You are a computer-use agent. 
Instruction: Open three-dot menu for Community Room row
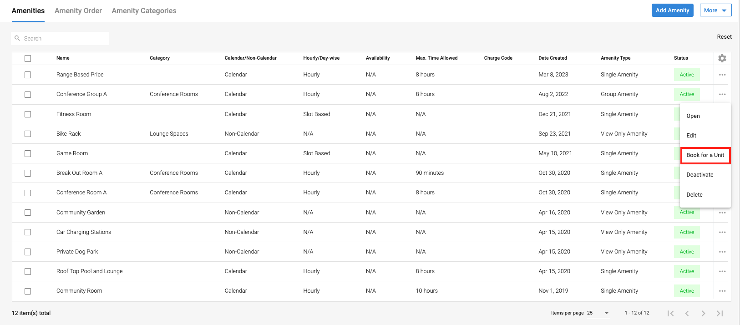pyautogui.click(x=722, y=291)
